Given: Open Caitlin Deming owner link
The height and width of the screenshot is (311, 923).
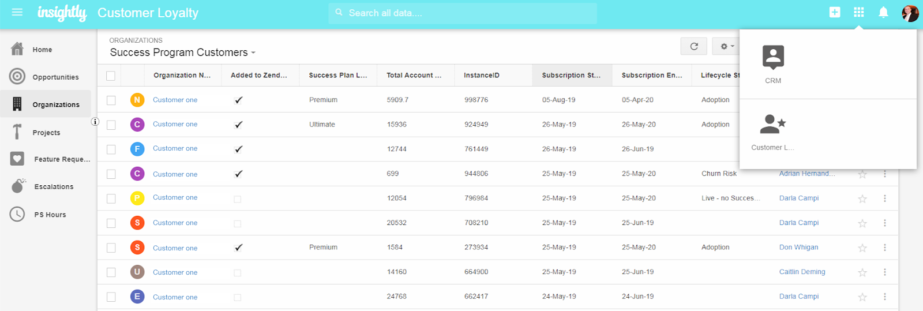Looking at the screenshot, I should click(802, 272).
